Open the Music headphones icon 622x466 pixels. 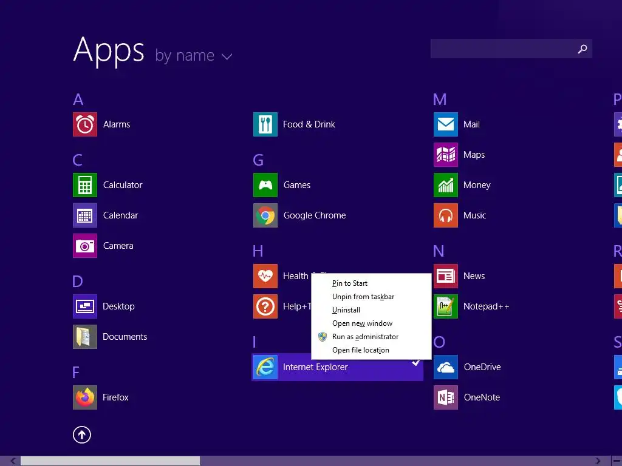point(446,215)
